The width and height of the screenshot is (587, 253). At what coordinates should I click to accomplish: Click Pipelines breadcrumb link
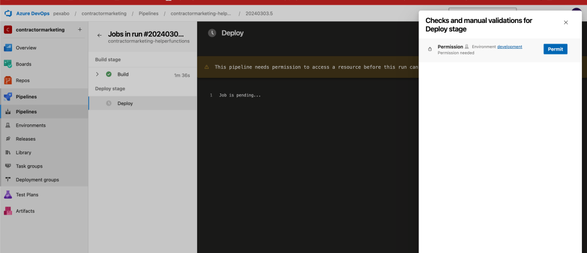tap(148, 14)
